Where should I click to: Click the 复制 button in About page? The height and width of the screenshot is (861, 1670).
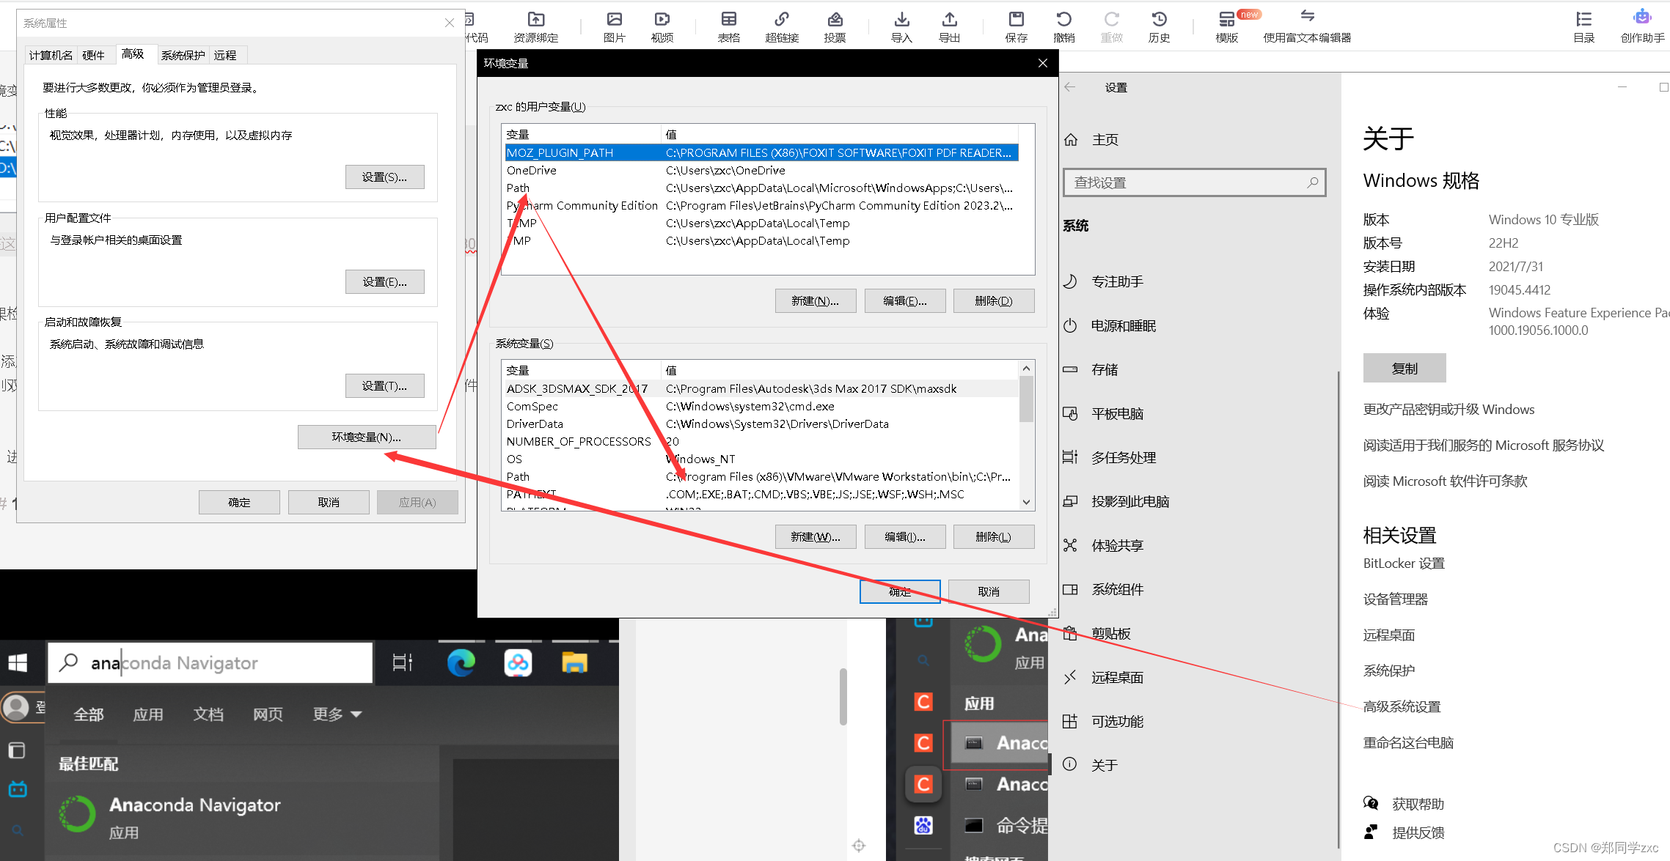(x=1405, y=369)
